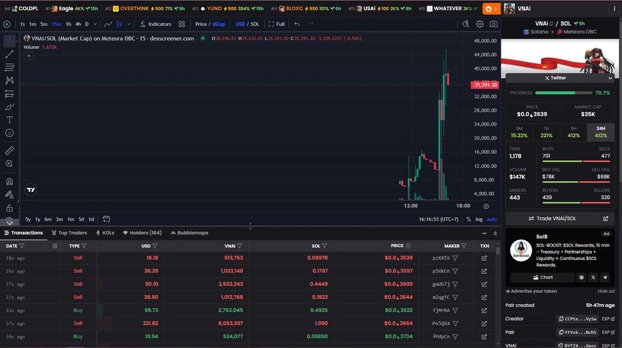Image resolution: width=622 pixels, height=348 pixels.
Task: Filter transactions by maker pzXX5S
Action: [456, 258]
